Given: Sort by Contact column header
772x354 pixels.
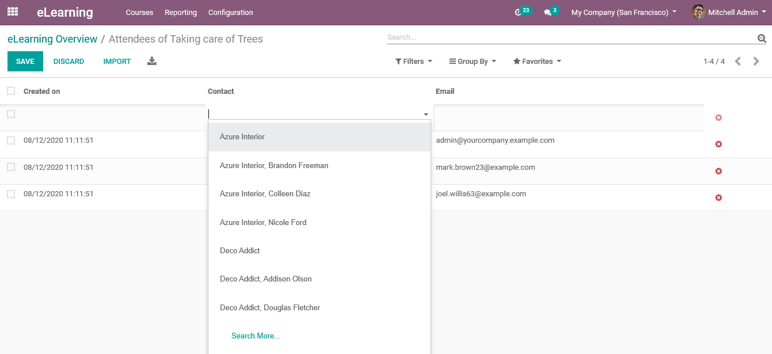Looking at the screenshot, I should click(x=220, y=91).
